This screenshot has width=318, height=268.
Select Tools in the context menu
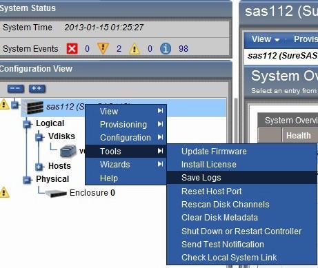(x=126, y=151)
